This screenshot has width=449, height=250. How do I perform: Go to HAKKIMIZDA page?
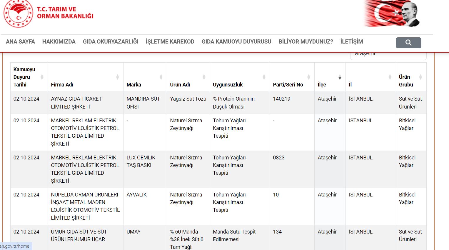[59, 42]
